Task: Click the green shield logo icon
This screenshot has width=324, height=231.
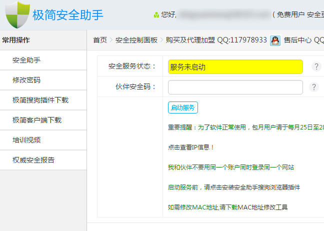Action: tap(17, 15)
